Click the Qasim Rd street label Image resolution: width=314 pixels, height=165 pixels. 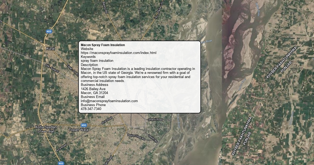pyautogui.click(x=153, y=139)
